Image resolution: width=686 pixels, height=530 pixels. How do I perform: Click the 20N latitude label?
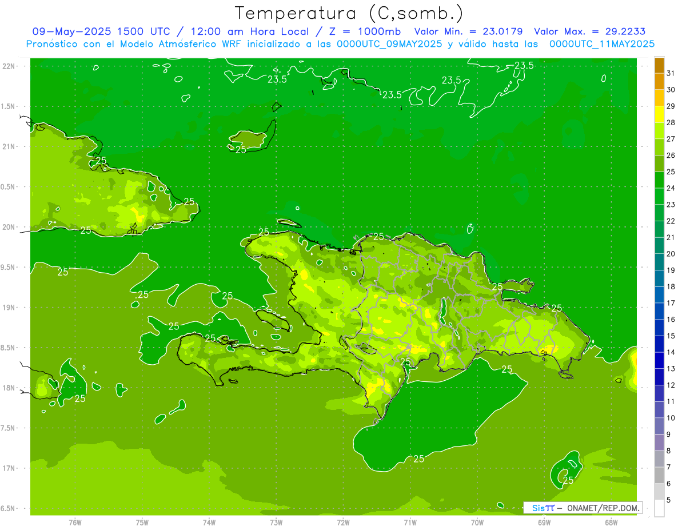(x=9, y=227)
